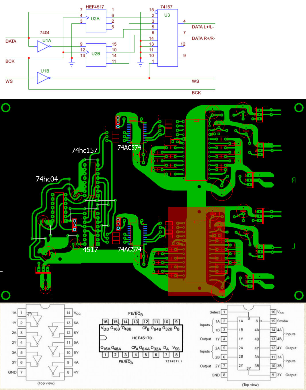This screenshot has width=306, height=390.
Task: Click '(Top view)' caption under 7404 pinout
Action: pos(46,383)
